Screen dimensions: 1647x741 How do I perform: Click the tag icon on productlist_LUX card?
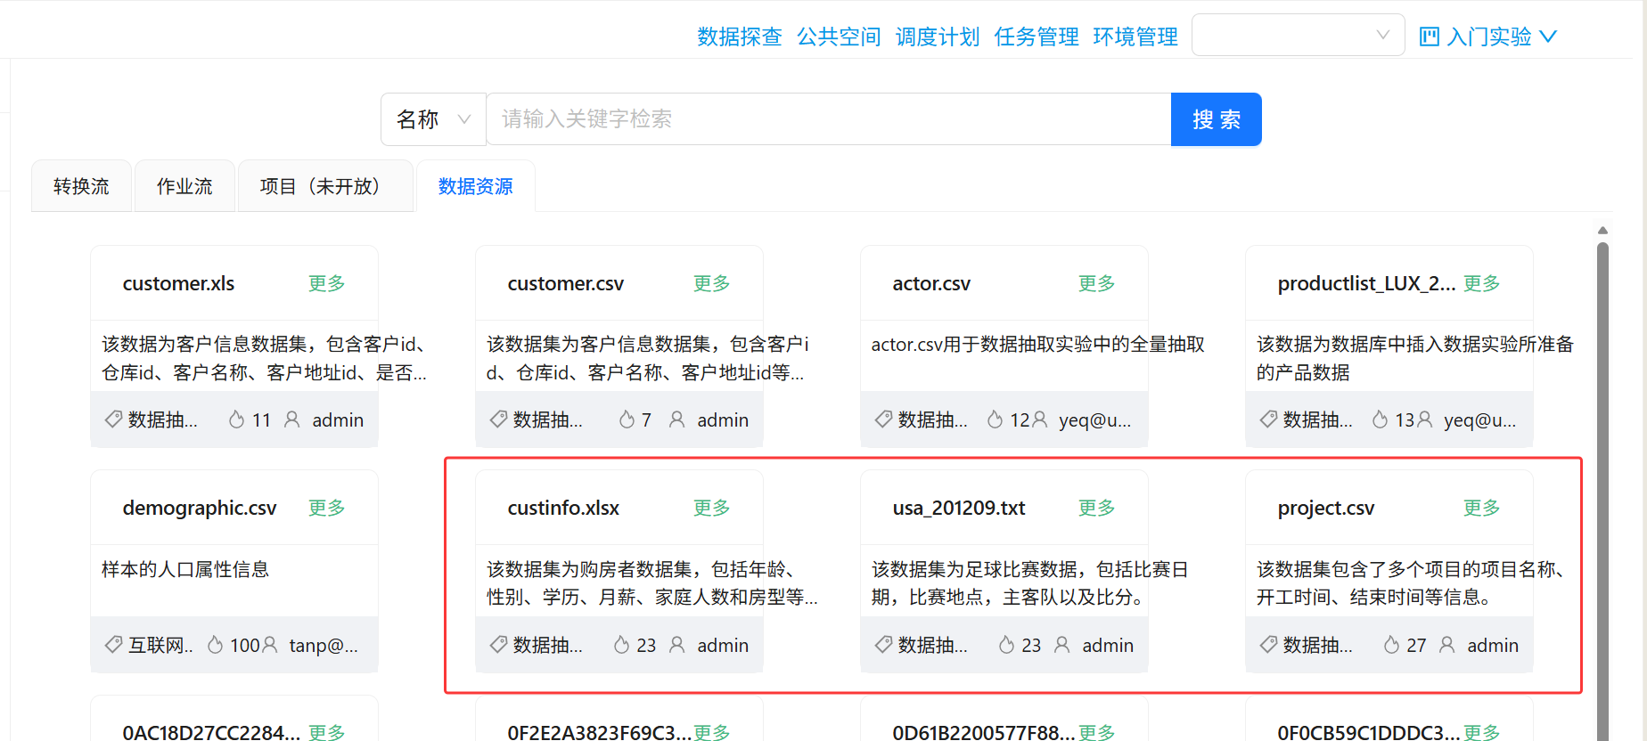point(1268,419)
